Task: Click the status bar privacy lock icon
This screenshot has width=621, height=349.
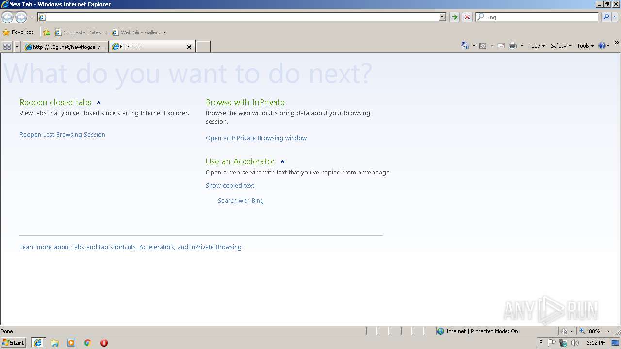Action: point(564,331)
